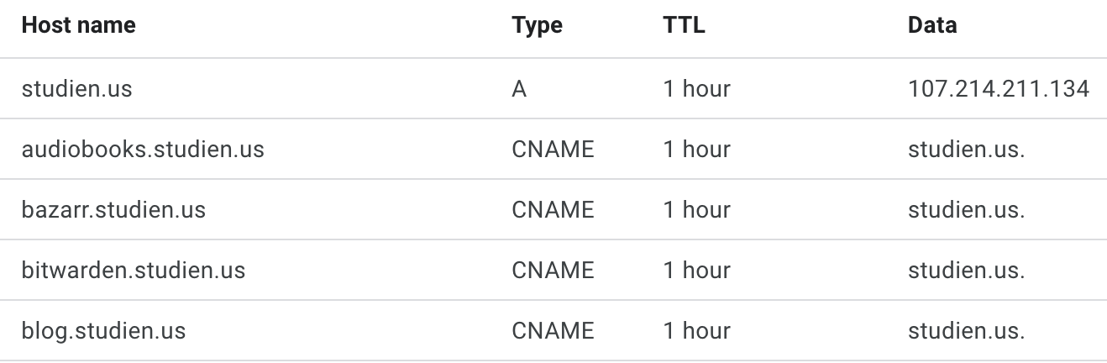Click CNAME type in the audiobooks row

[553, 150]
